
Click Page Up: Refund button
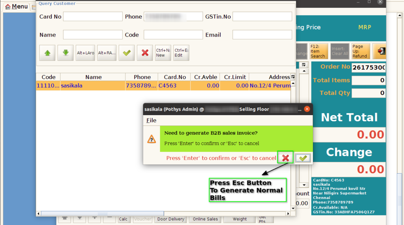[361, 51]
